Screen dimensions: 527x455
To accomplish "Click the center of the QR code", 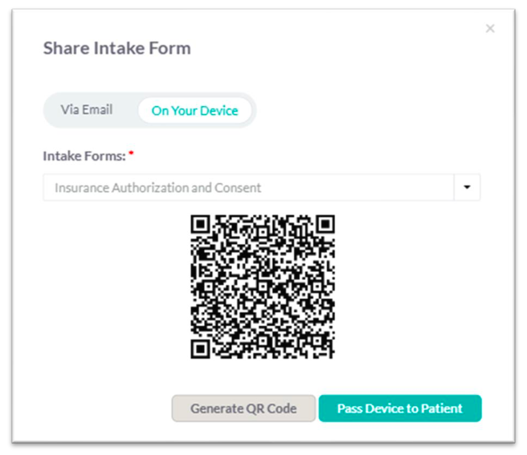I will point(263,286).
